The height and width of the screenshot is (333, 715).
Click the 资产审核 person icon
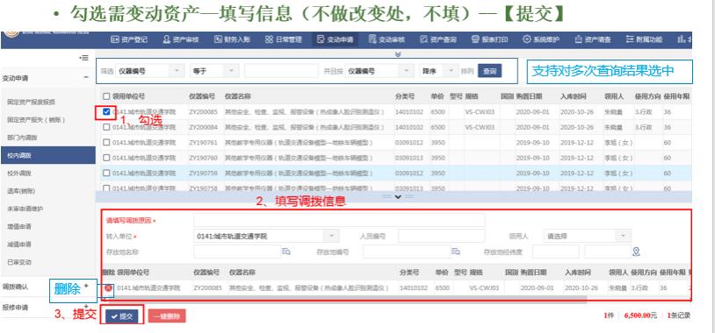166,39
